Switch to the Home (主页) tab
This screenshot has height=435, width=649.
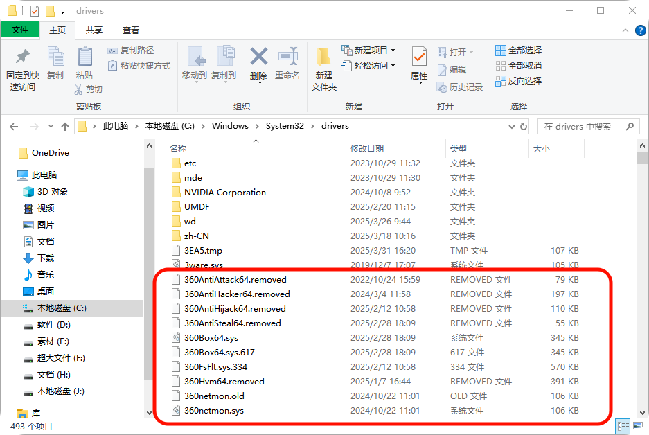pos(57,30)
